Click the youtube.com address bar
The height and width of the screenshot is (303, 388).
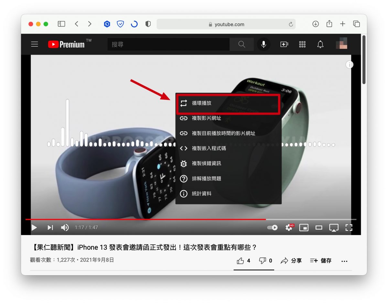click(226, 24)
